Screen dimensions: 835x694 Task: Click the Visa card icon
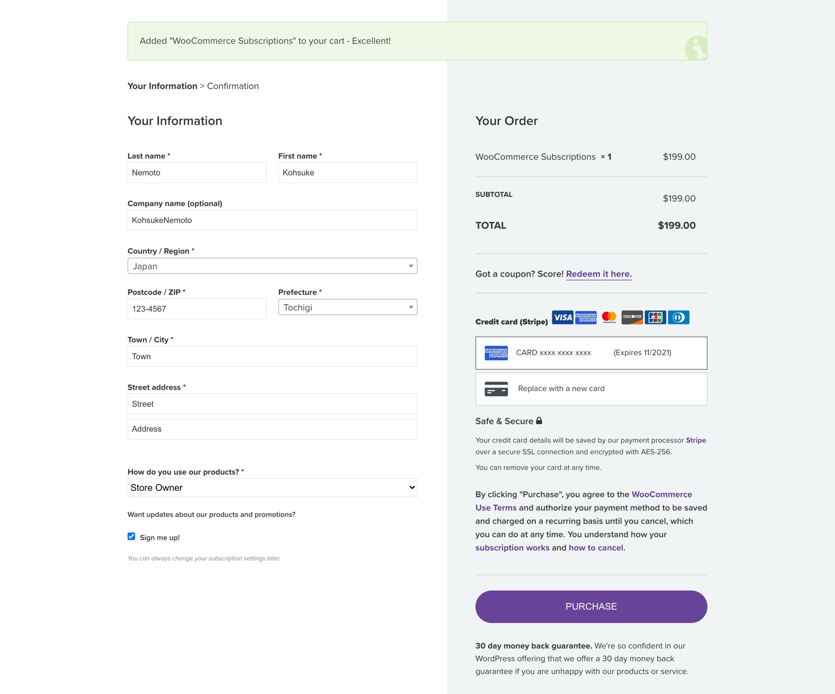point(562,317)
